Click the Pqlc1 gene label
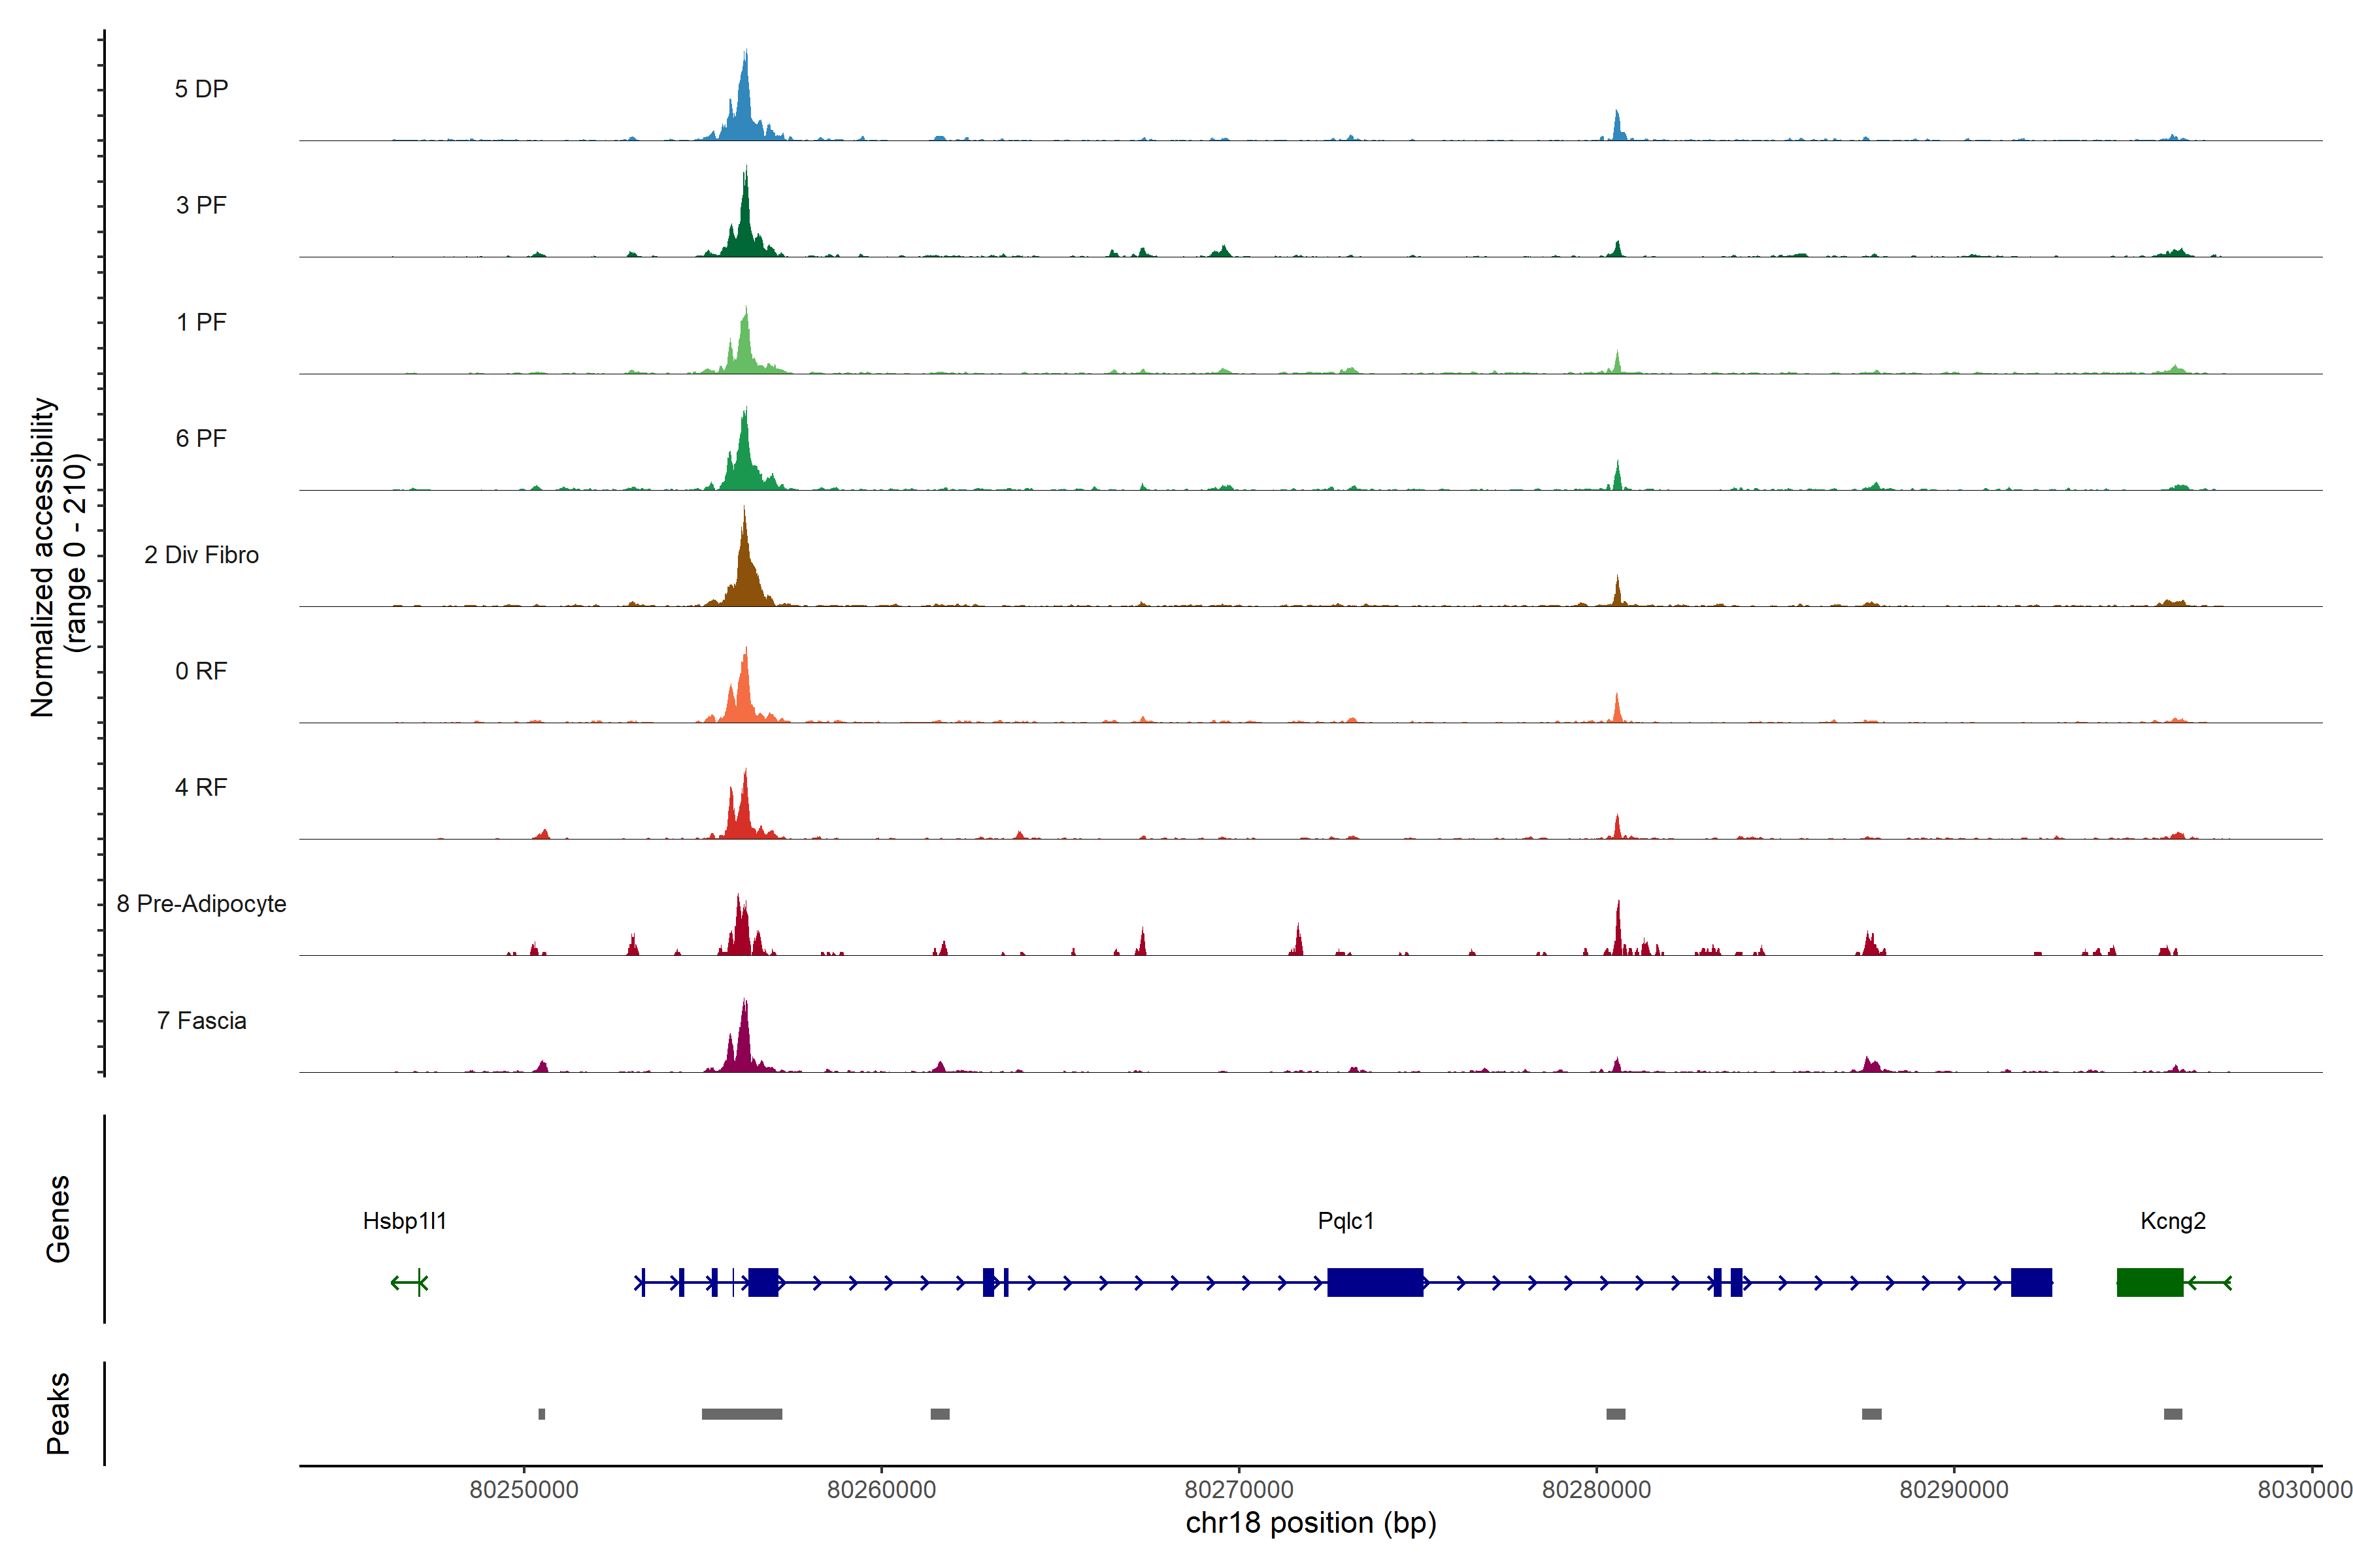The height and width of the screenshot is (1568, 2353). [1346, 1221]
